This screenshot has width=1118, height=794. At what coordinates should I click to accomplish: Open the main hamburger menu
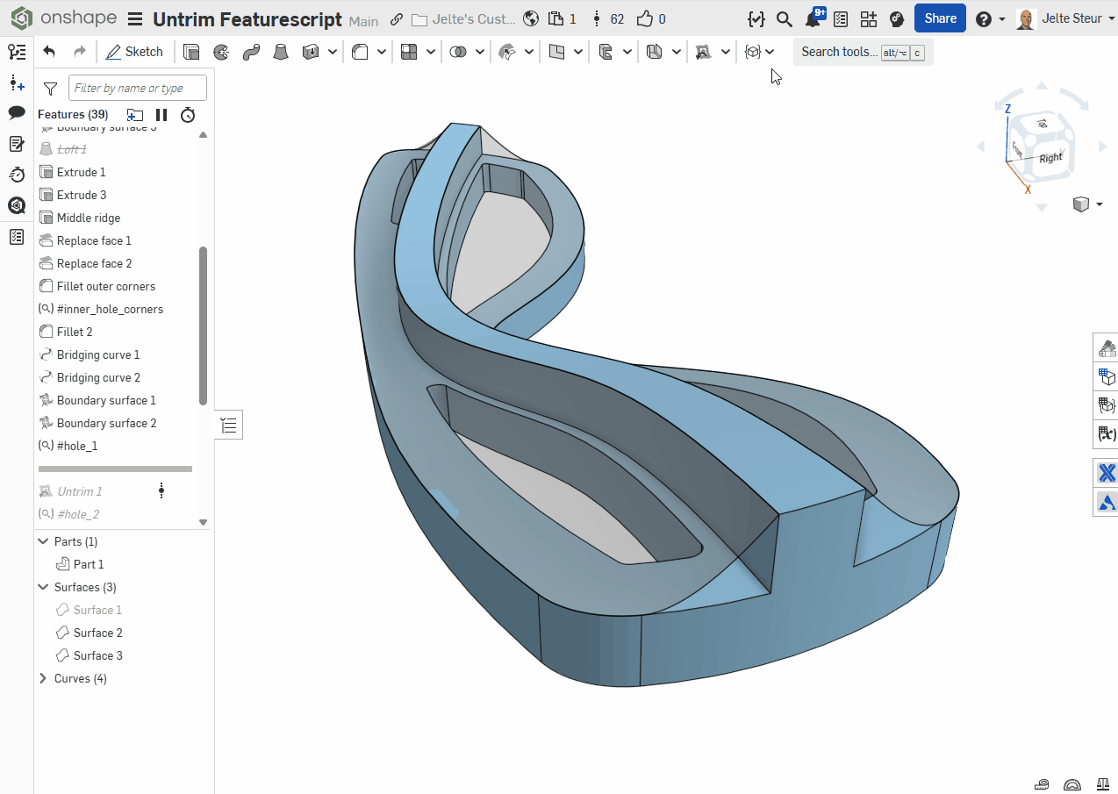pos(135,19)
